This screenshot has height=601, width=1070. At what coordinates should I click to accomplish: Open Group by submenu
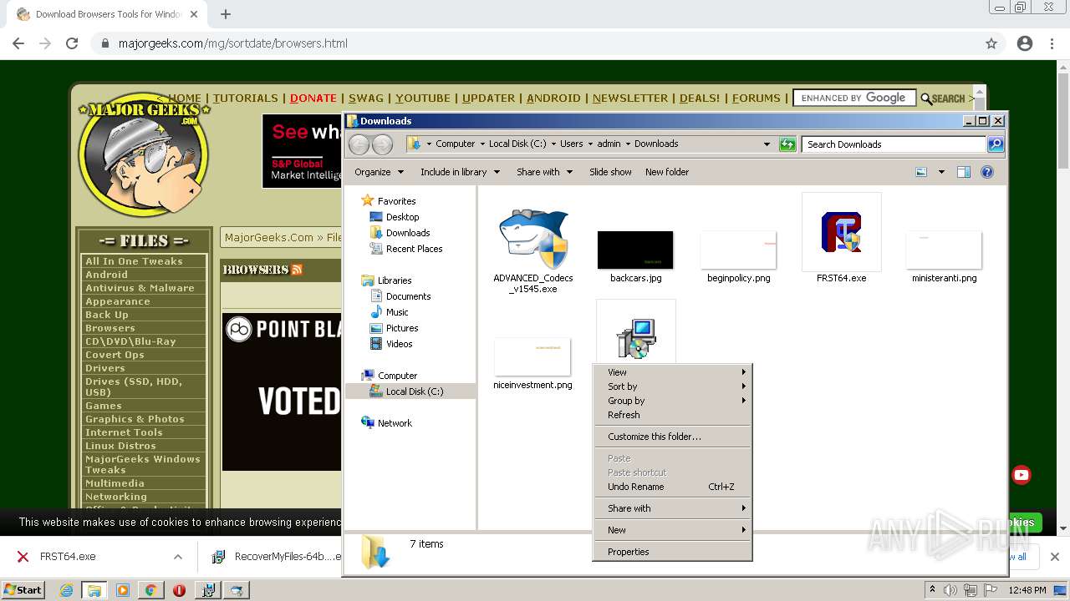(x=673, y=401)
